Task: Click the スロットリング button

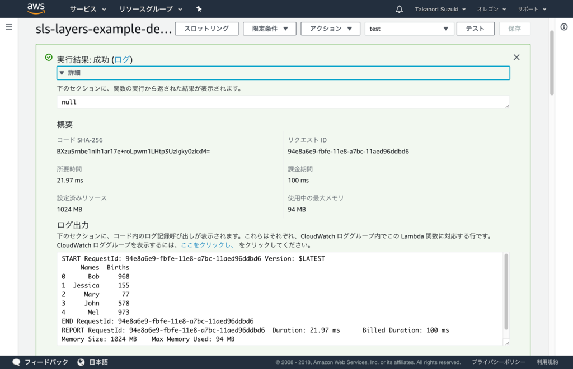Action: [206, 29]
